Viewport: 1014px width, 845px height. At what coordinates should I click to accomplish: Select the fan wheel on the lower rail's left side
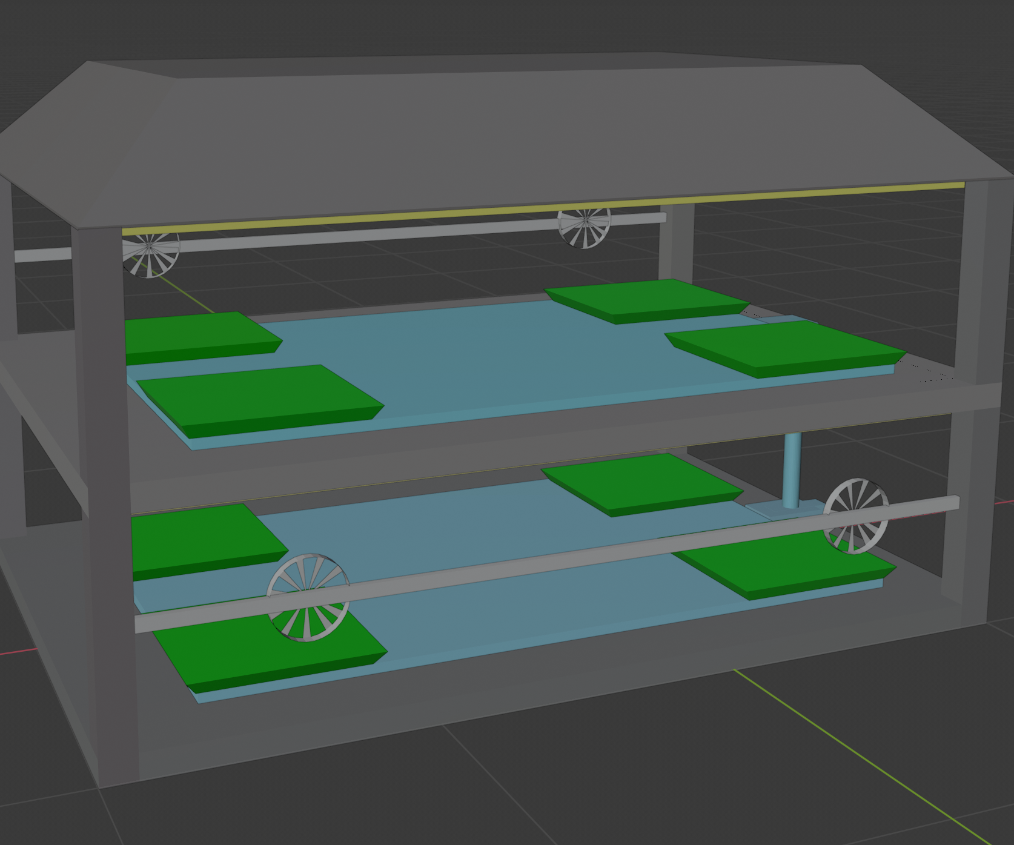pyautogui.click(x=308, y=597)
